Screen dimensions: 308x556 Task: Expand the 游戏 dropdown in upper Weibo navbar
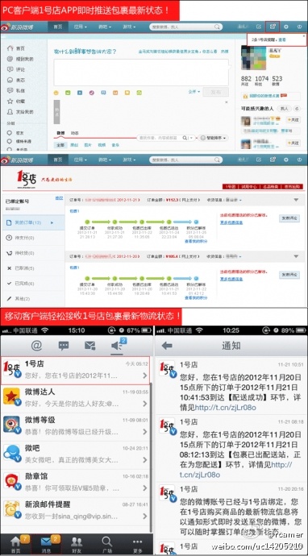(x=129, y=27)
